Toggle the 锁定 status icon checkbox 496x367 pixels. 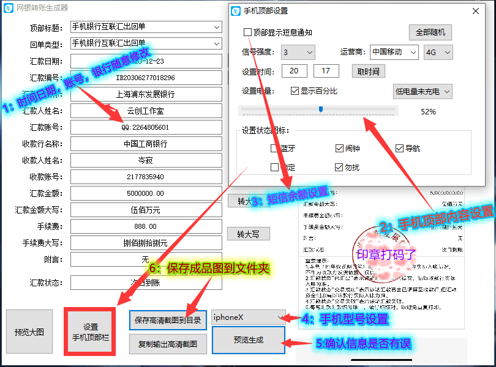274,167
